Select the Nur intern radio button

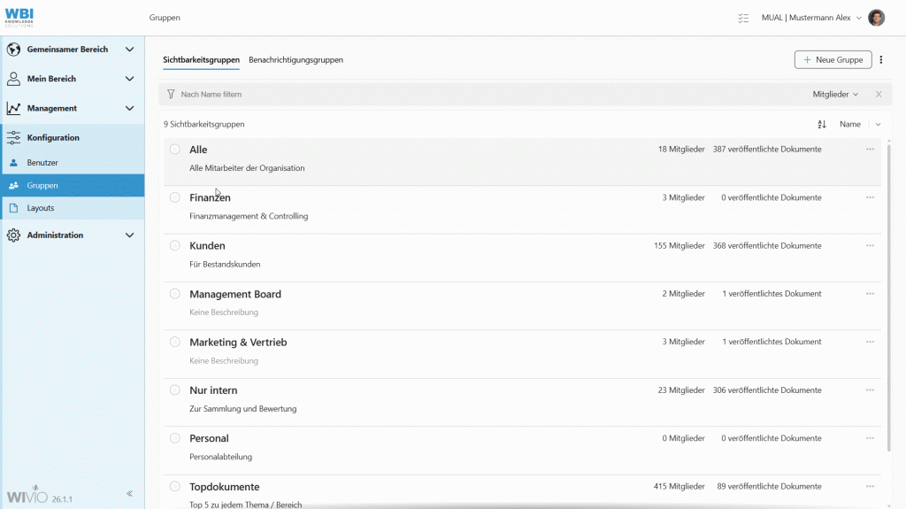click(x=175, y=389)
